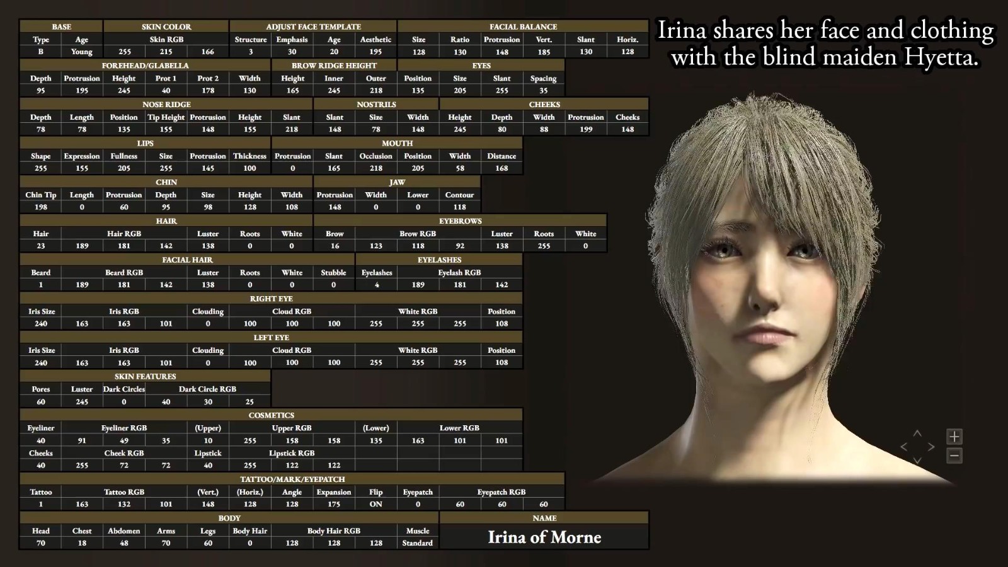Toggle the tattoo Flip ON value
The height and width of the screenshot is (567, 1008).
click(375, 504)
